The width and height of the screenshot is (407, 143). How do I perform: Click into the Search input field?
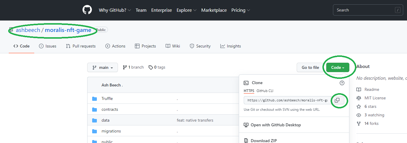coord(364,10)
